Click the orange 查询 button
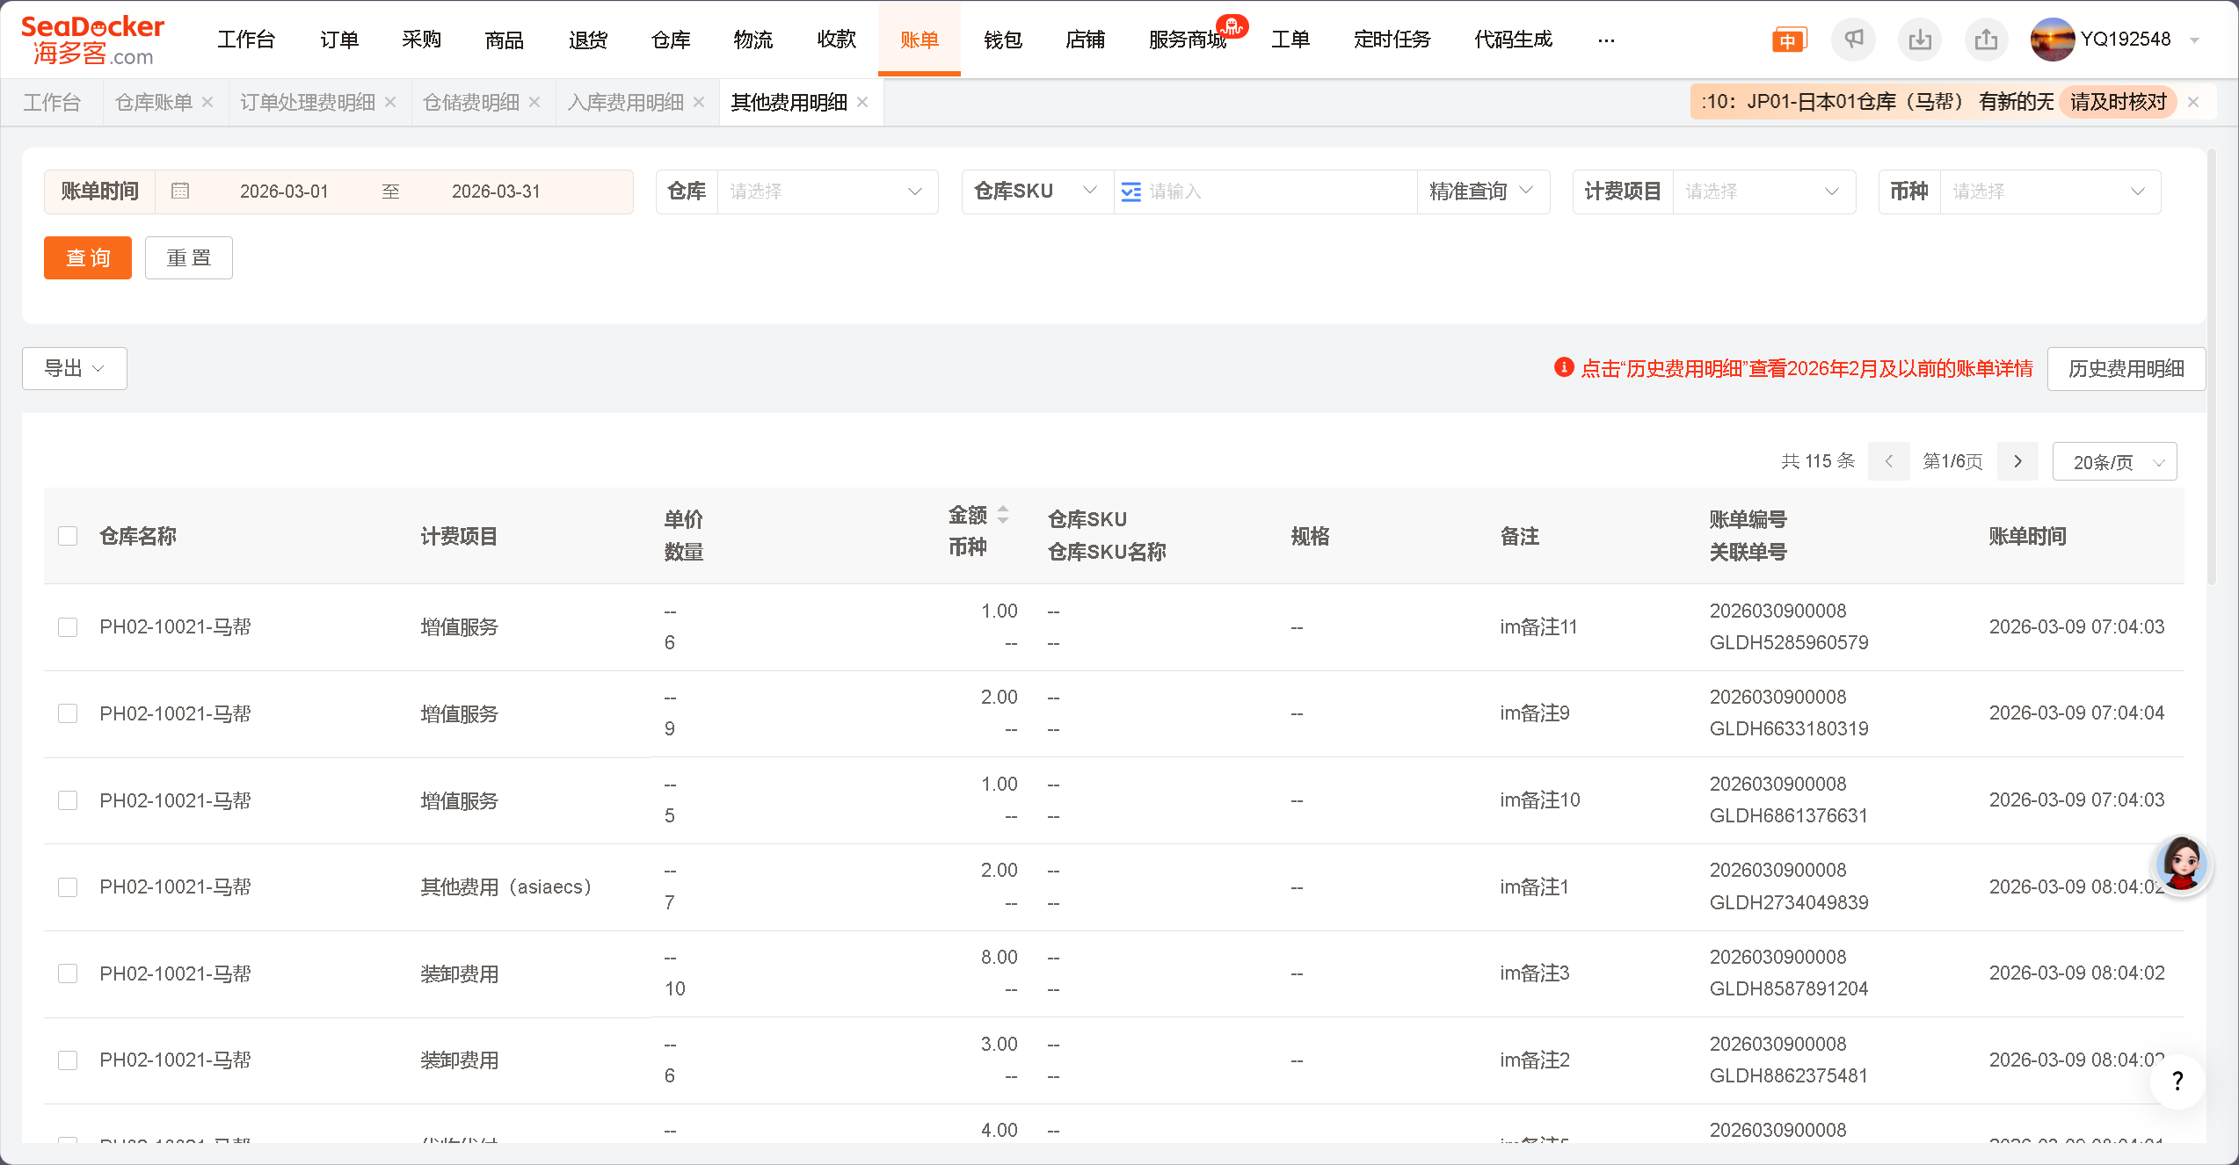This screenshot has height=1165, width=2239. tap(88, 258)
